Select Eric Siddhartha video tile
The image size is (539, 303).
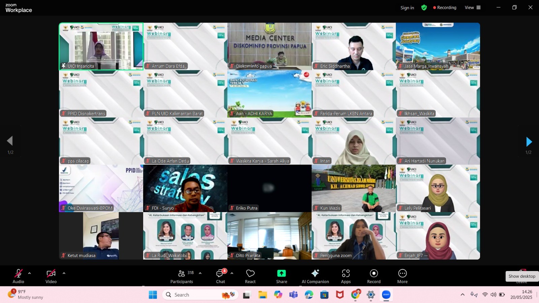coord(354,46)
